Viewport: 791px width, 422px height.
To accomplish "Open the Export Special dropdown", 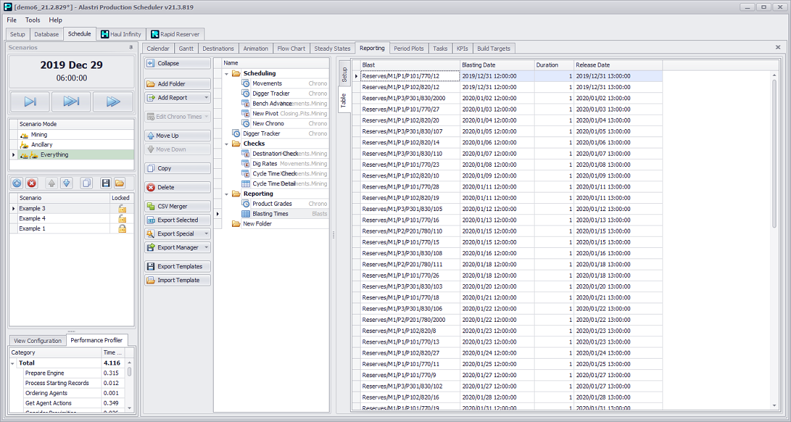I will (x=206, y=233).
